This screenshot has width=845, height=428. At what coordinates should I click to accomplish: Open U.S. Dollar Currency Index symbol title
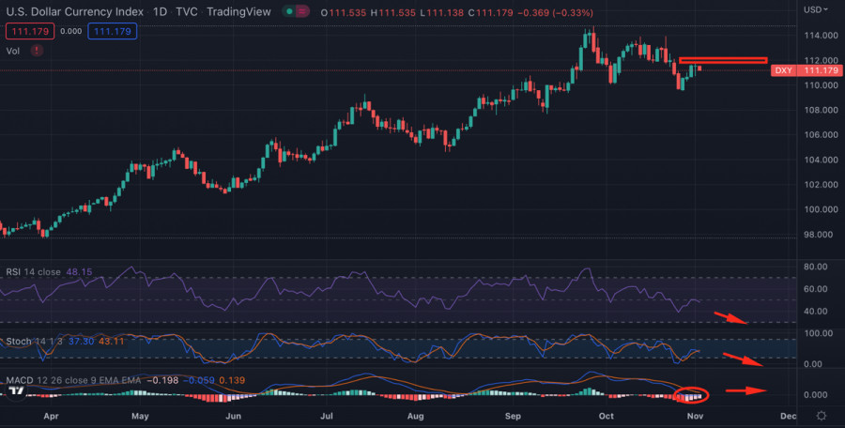click(x=73, y=12)
